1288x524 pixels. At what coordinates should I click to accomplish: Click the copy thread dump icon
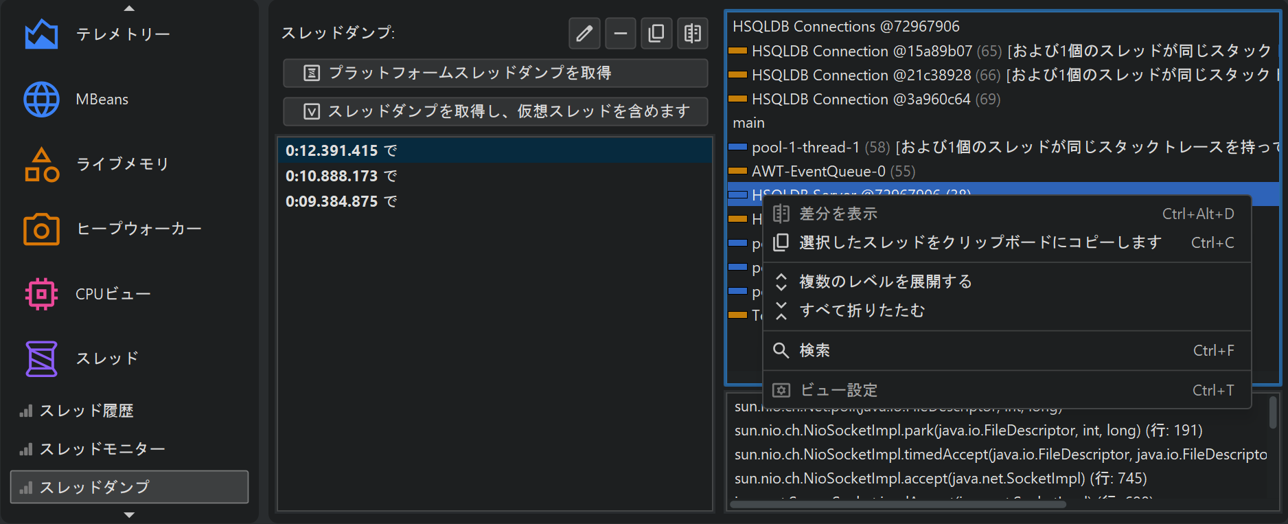click(656, 33)
